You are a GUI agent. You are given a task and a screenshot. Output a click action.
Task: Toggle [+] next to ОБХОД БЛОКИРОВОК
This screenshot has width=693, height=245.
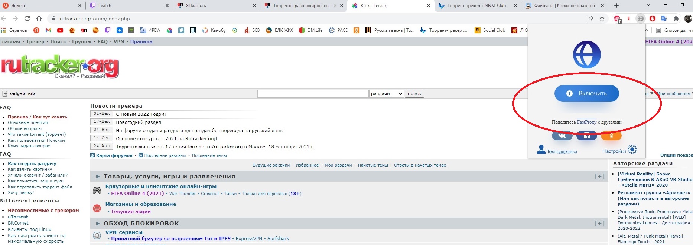click(599, 224)
